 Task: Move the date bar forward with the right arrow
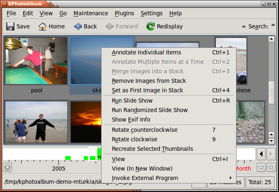click(x=271, y=154)
